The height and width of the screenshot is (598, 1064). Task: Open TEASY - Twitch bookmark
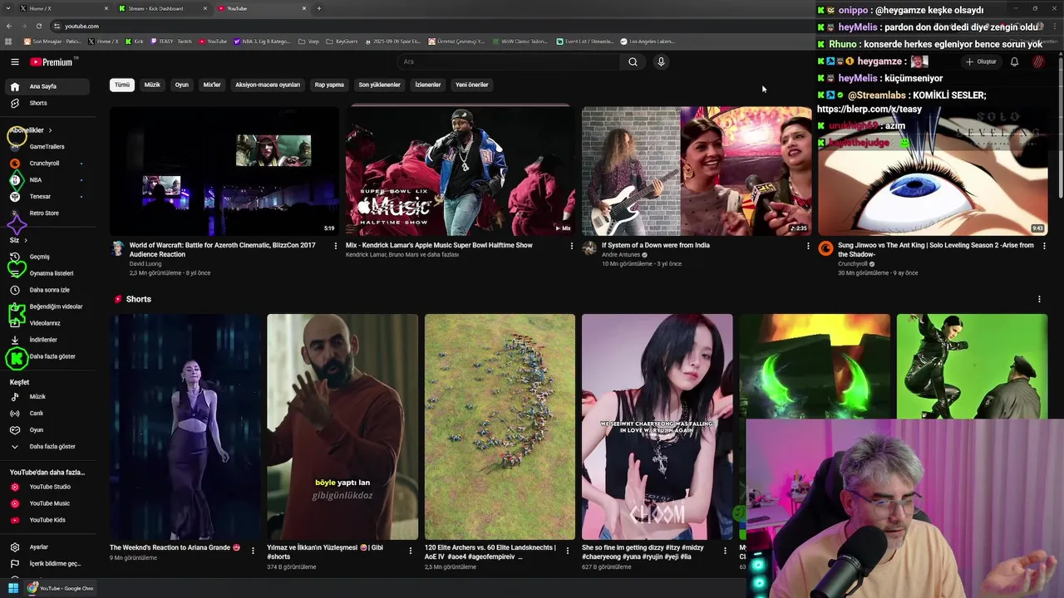(x=171, y=41)
